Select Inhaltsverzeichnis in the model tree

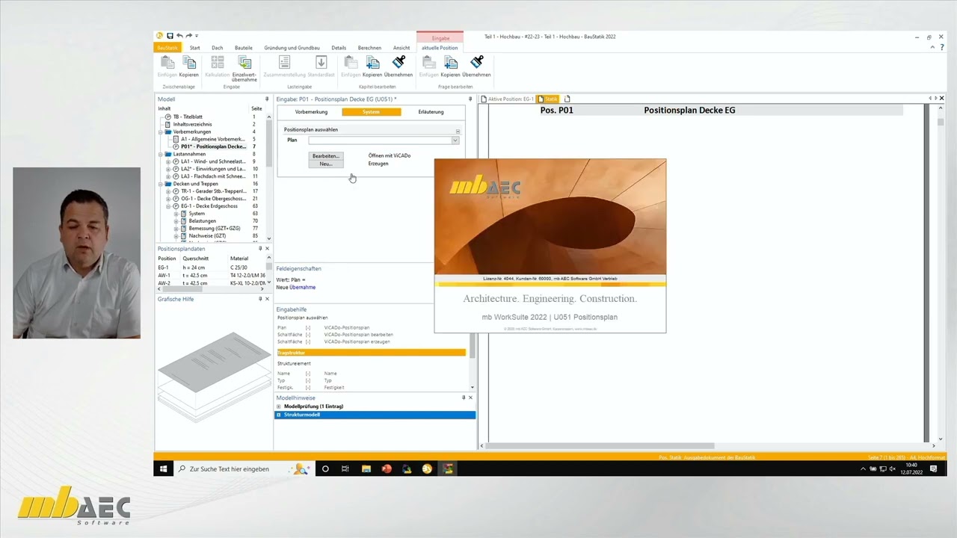193,125
